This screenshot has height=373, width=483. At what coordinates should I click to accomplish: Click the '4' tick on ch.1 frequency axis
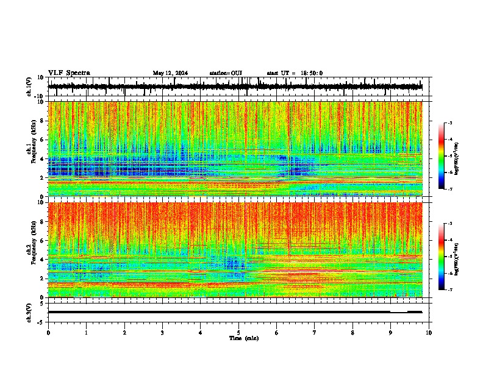click(43, 159)
